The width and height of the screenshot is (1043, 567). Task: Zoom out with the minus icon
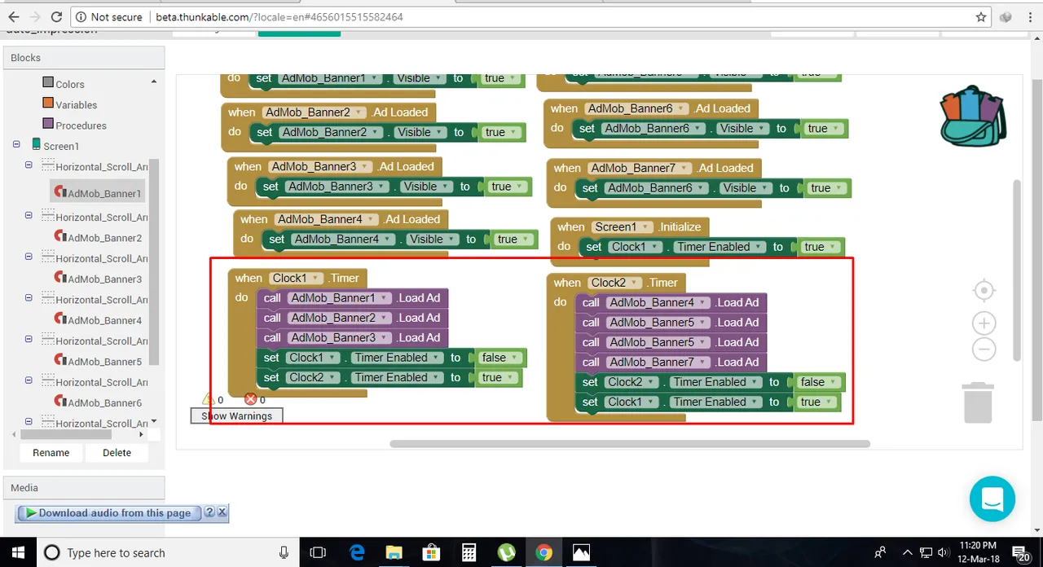984,349
